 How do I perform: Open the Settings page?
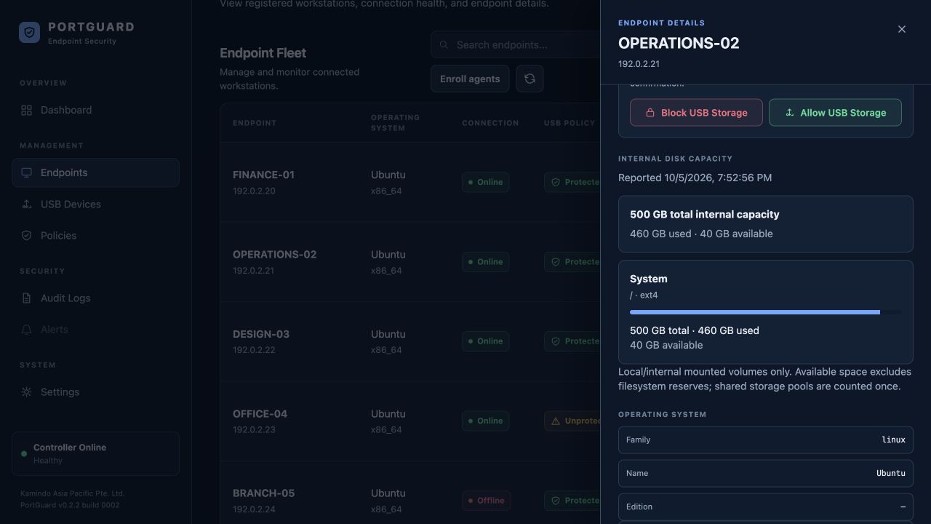pos(95,392)
